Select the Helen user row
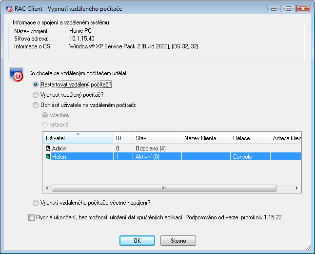 pos(172,157)
